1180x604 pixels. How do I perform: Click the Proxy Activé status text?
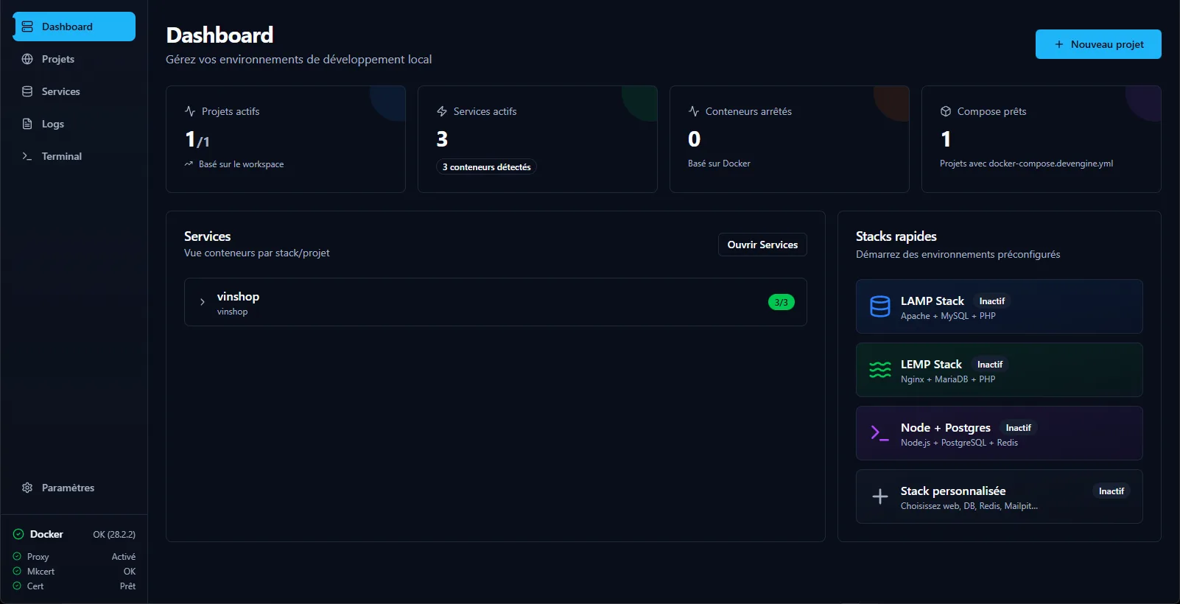pos(123,557)
